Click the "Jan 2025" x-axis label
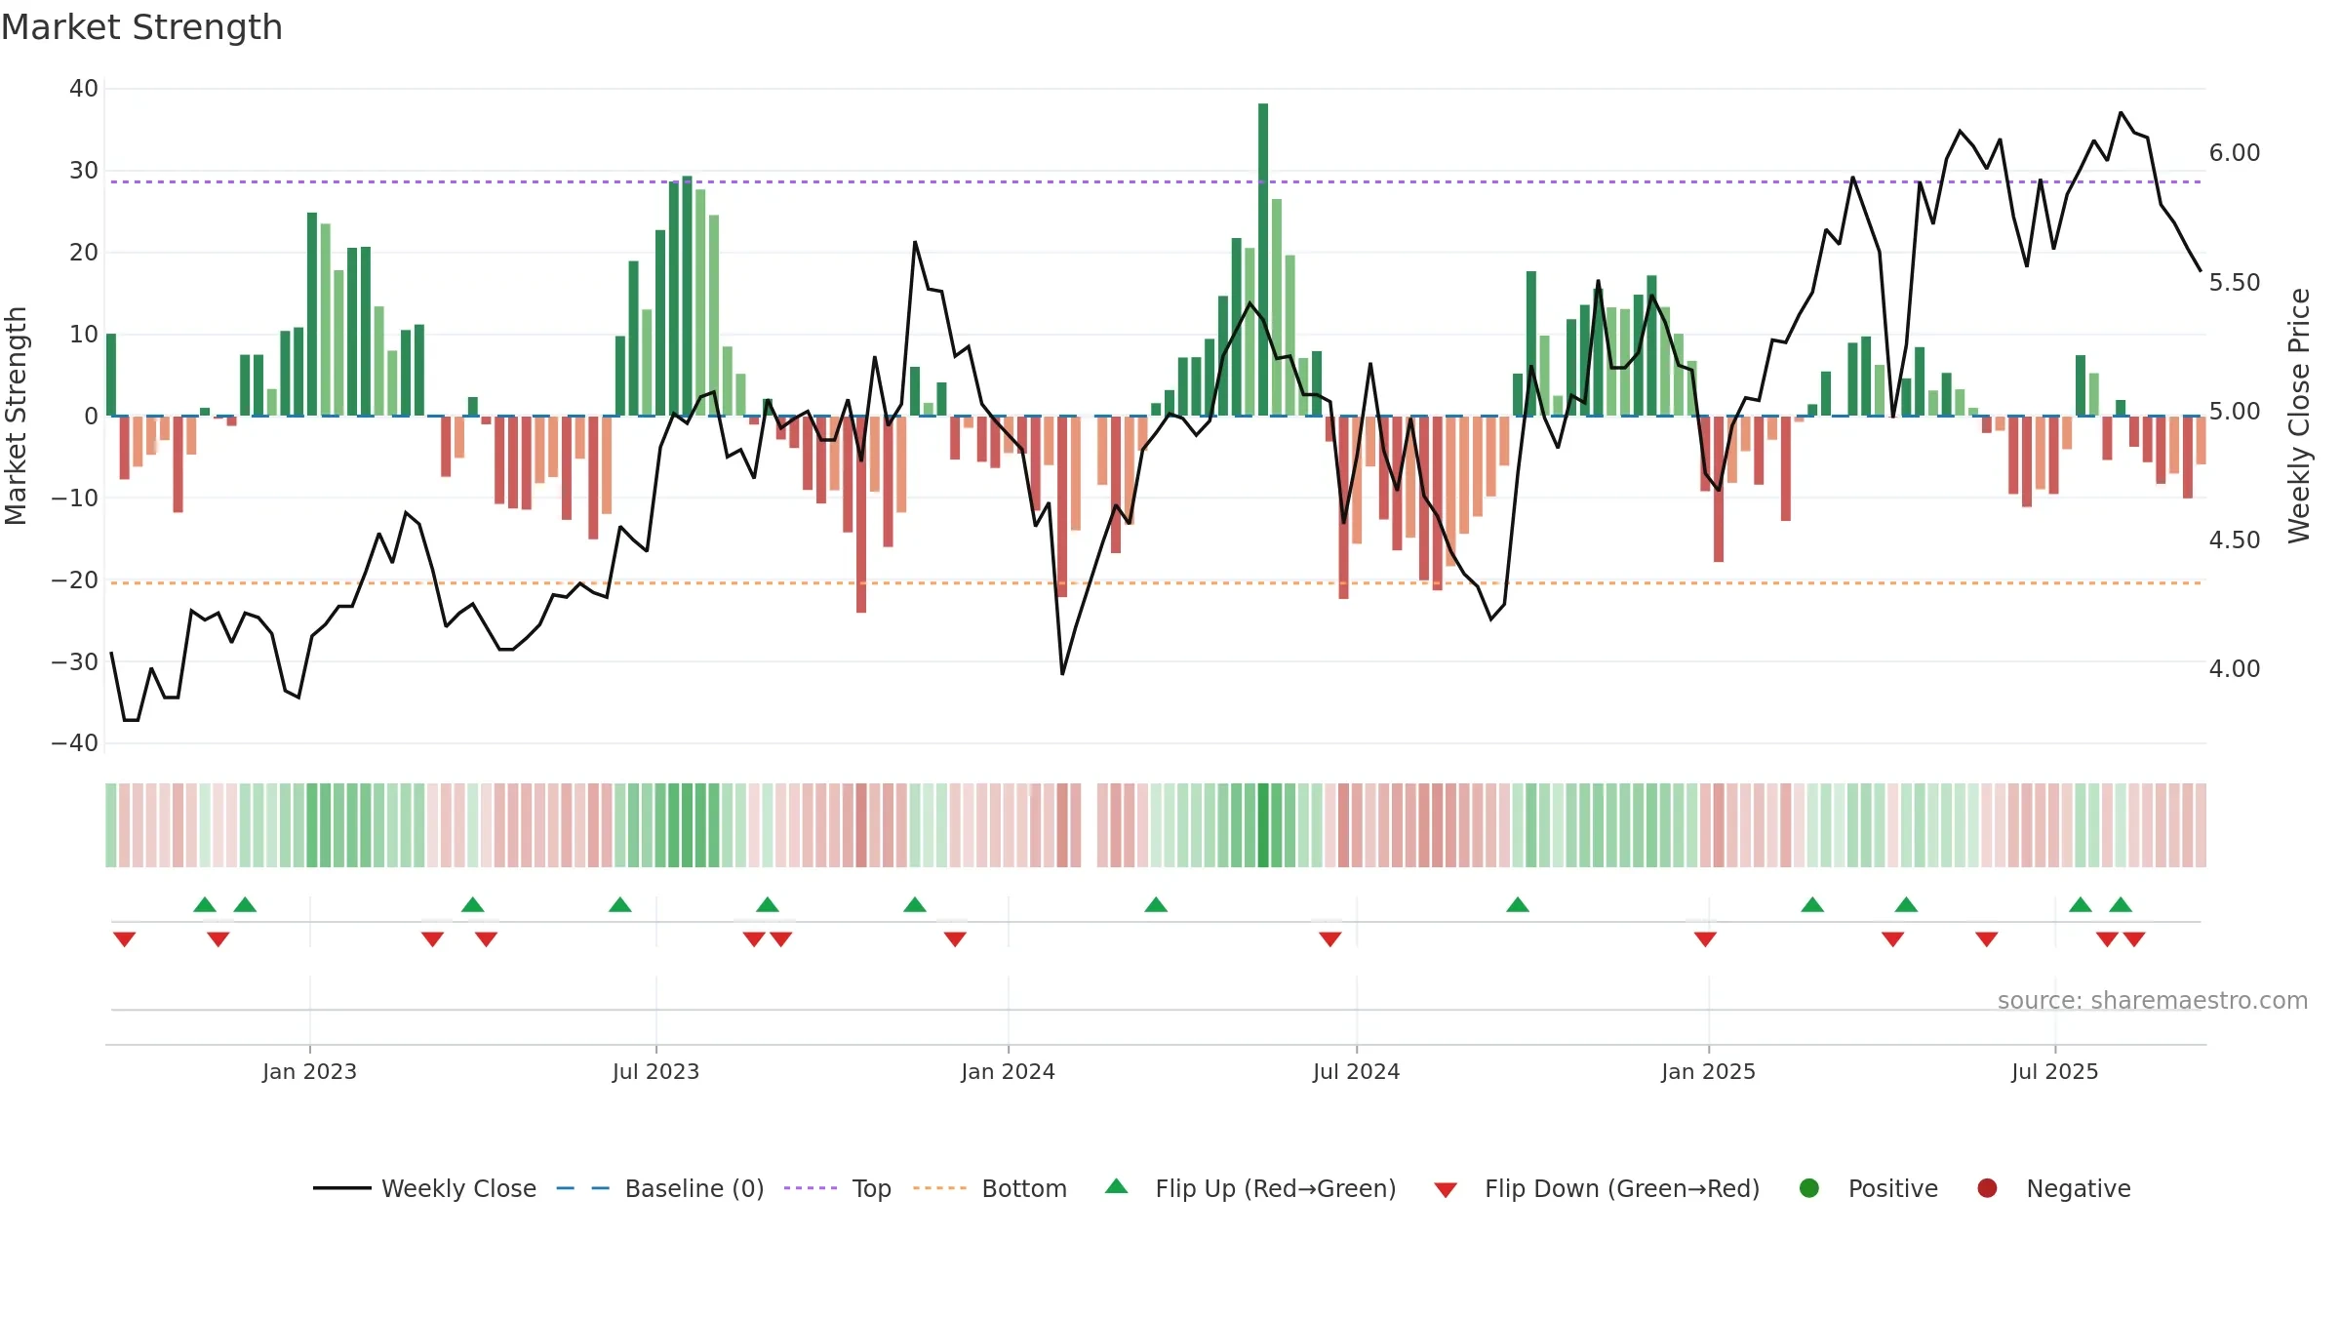This screenshot has height=1317, width=2341. pyautogui.click(x=1708, y=1071)
